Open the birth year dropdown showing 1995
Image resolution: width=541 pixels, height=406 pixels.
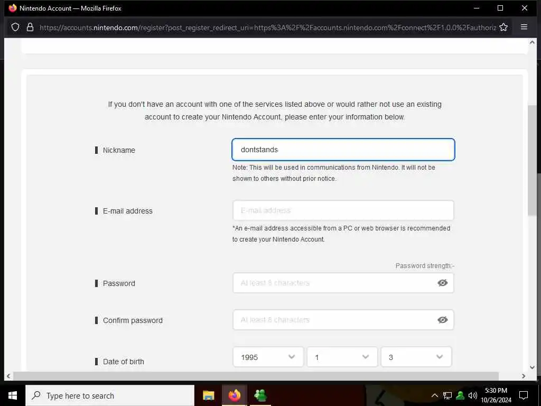pyautogui.click(x=268, y=357)
